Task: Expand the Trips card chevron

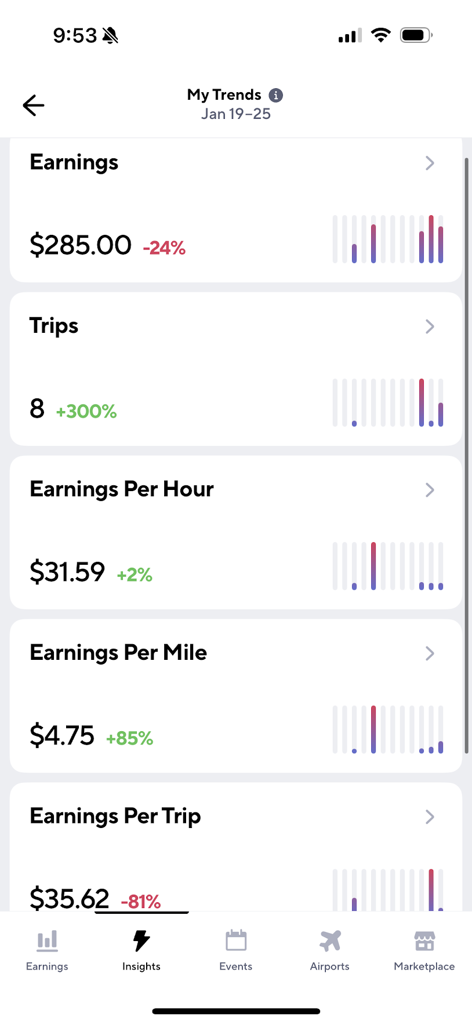Action: pyautogui.click(x=430, y=326)
